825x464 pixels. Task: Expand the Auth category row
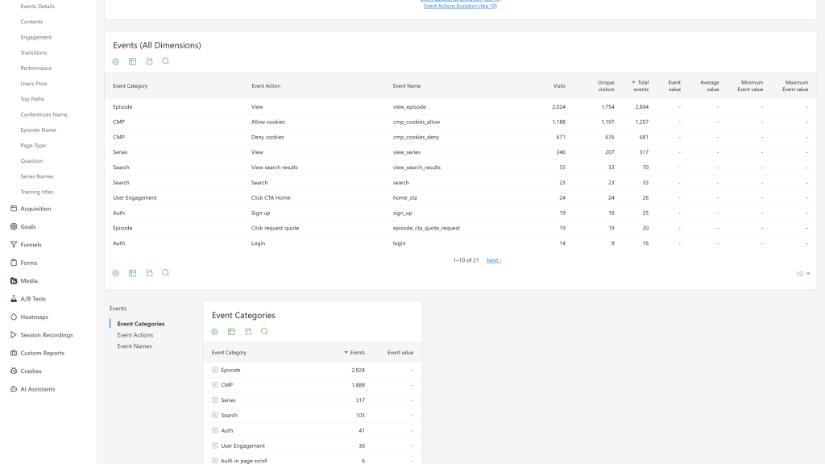pyautogui.click(x=214, y=430)
